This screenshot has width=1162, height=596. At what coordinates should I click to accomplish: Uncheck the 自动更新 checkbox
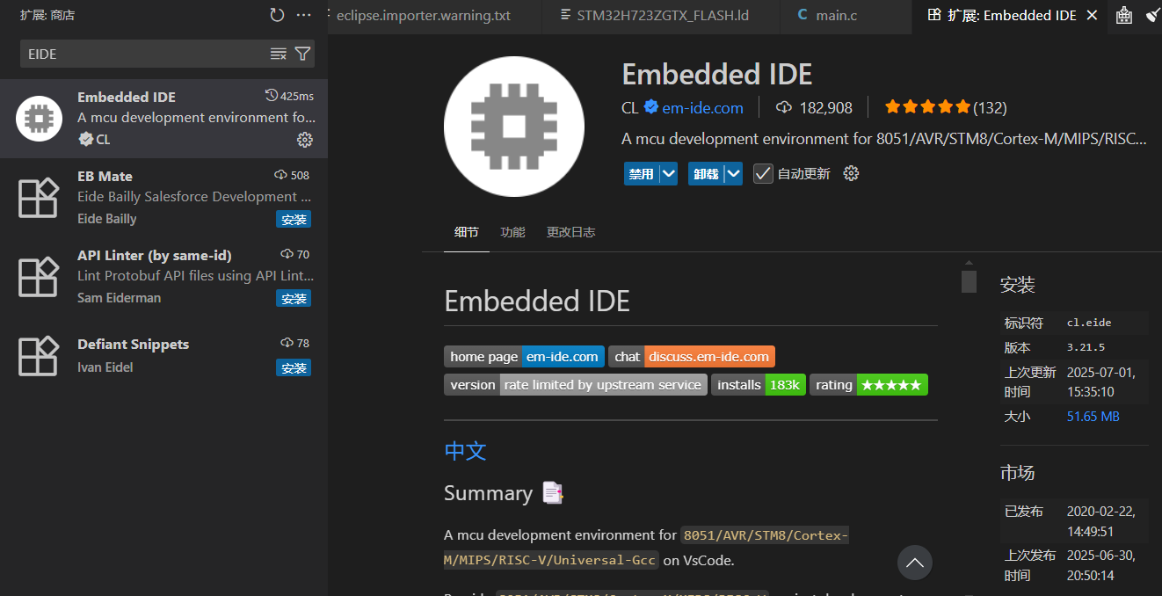click(x=762, y=173)
